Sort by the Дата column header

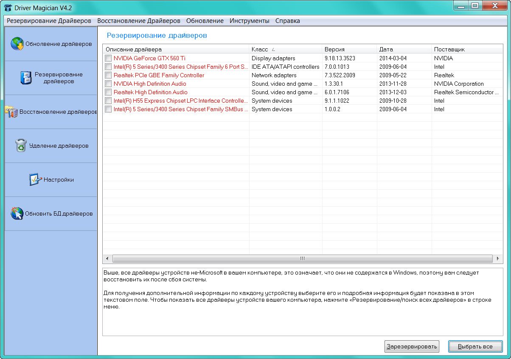point(404,49)
